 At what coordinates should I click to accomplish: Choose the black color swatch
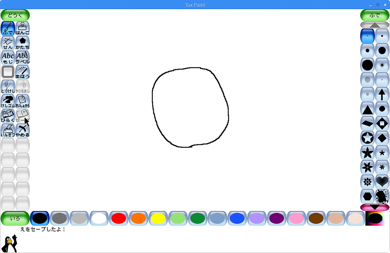[x=40, y=218]
